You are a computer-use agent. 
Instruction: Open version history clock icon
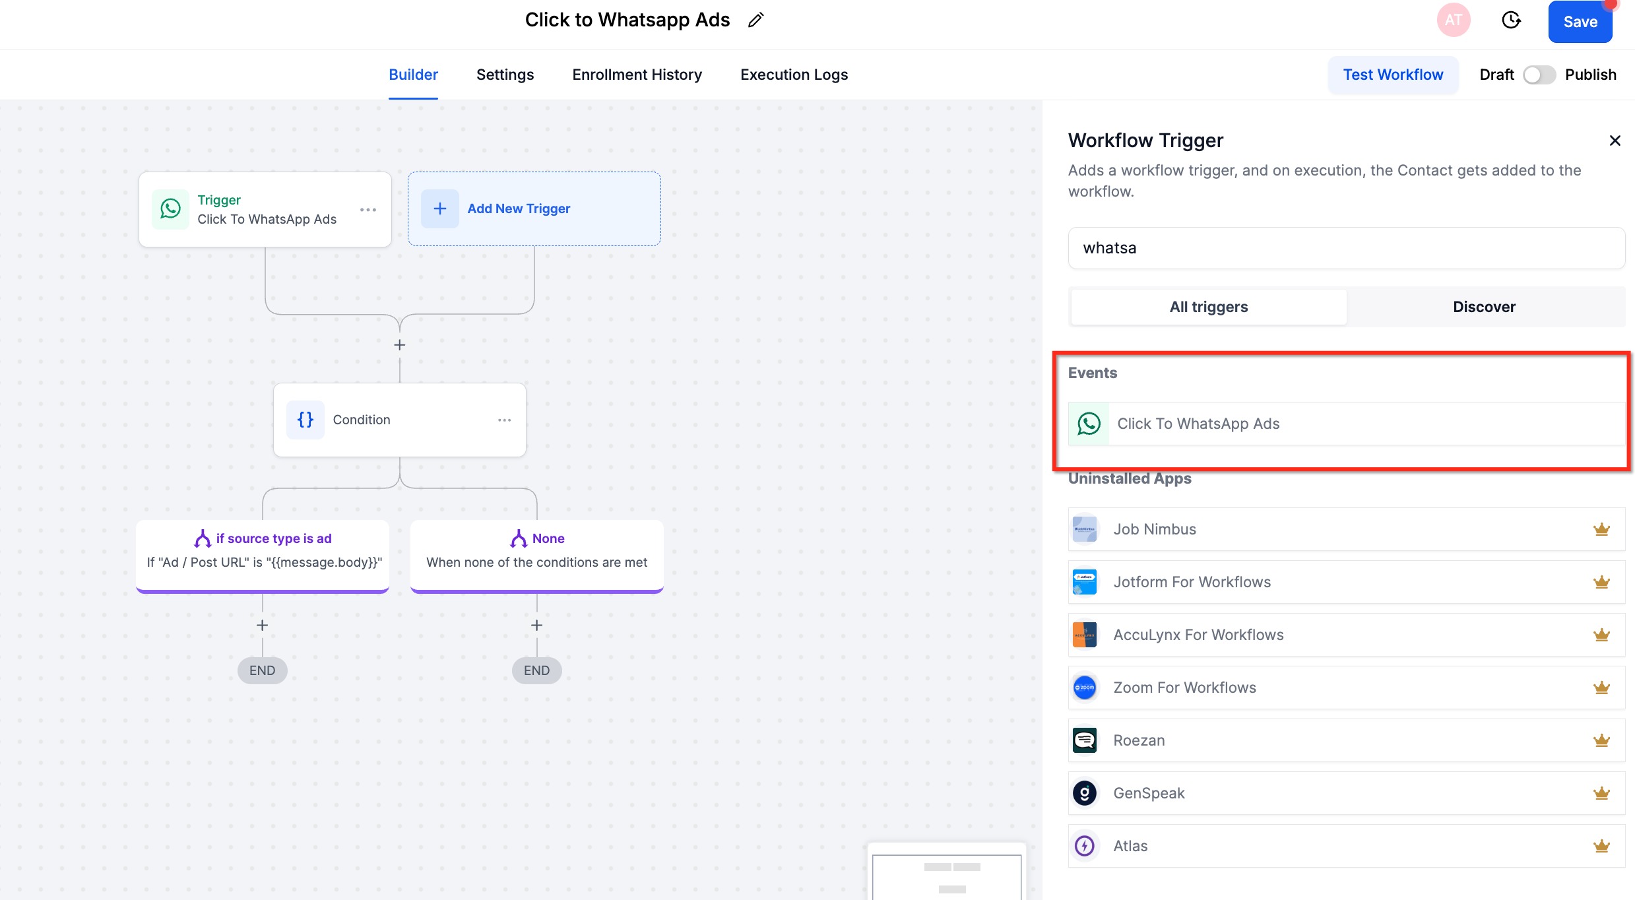(1510, 20)
